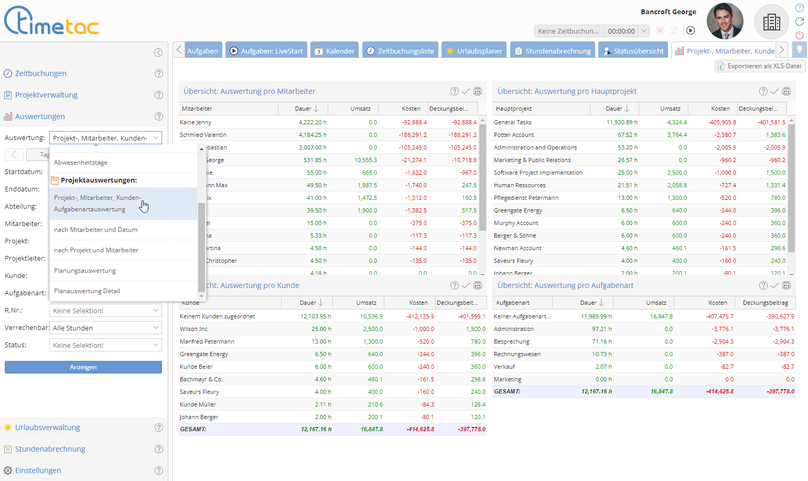Click the red logout power icon

coord(800,35)
